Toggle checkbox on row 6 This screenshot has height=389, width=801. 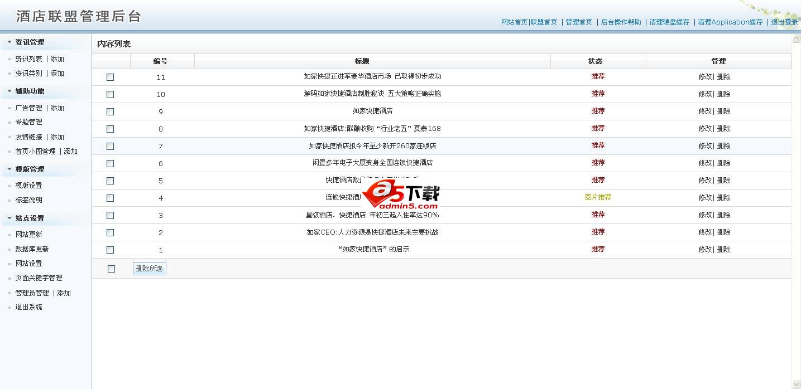pyautogui.click(x=110, y=163)
